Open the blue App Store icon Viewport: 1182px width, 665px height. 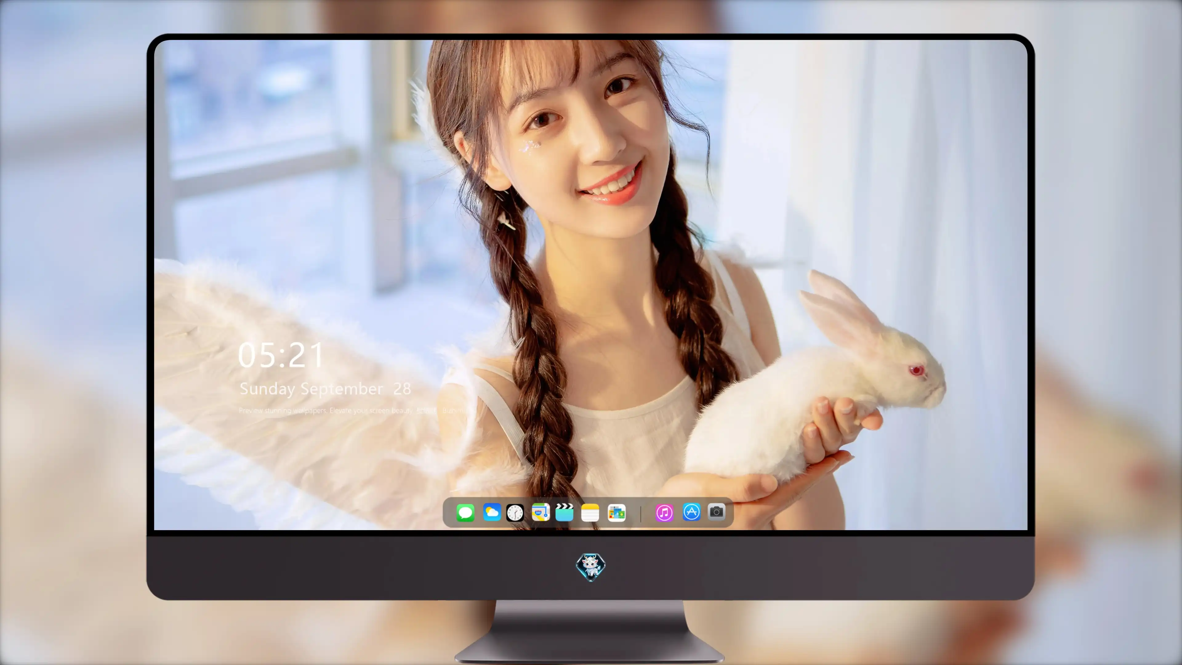click(x=691, y=512)
